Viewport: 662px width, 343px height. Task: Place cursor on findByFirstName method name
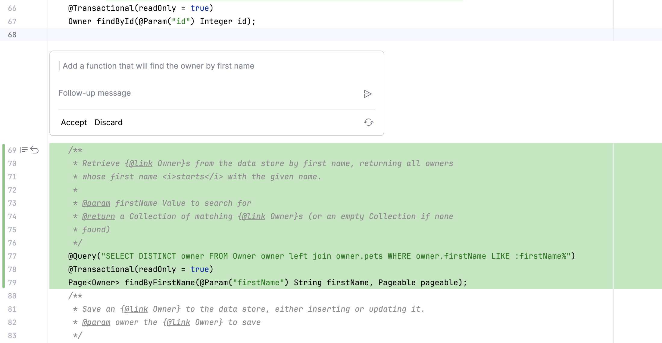[x=160, y=283]
